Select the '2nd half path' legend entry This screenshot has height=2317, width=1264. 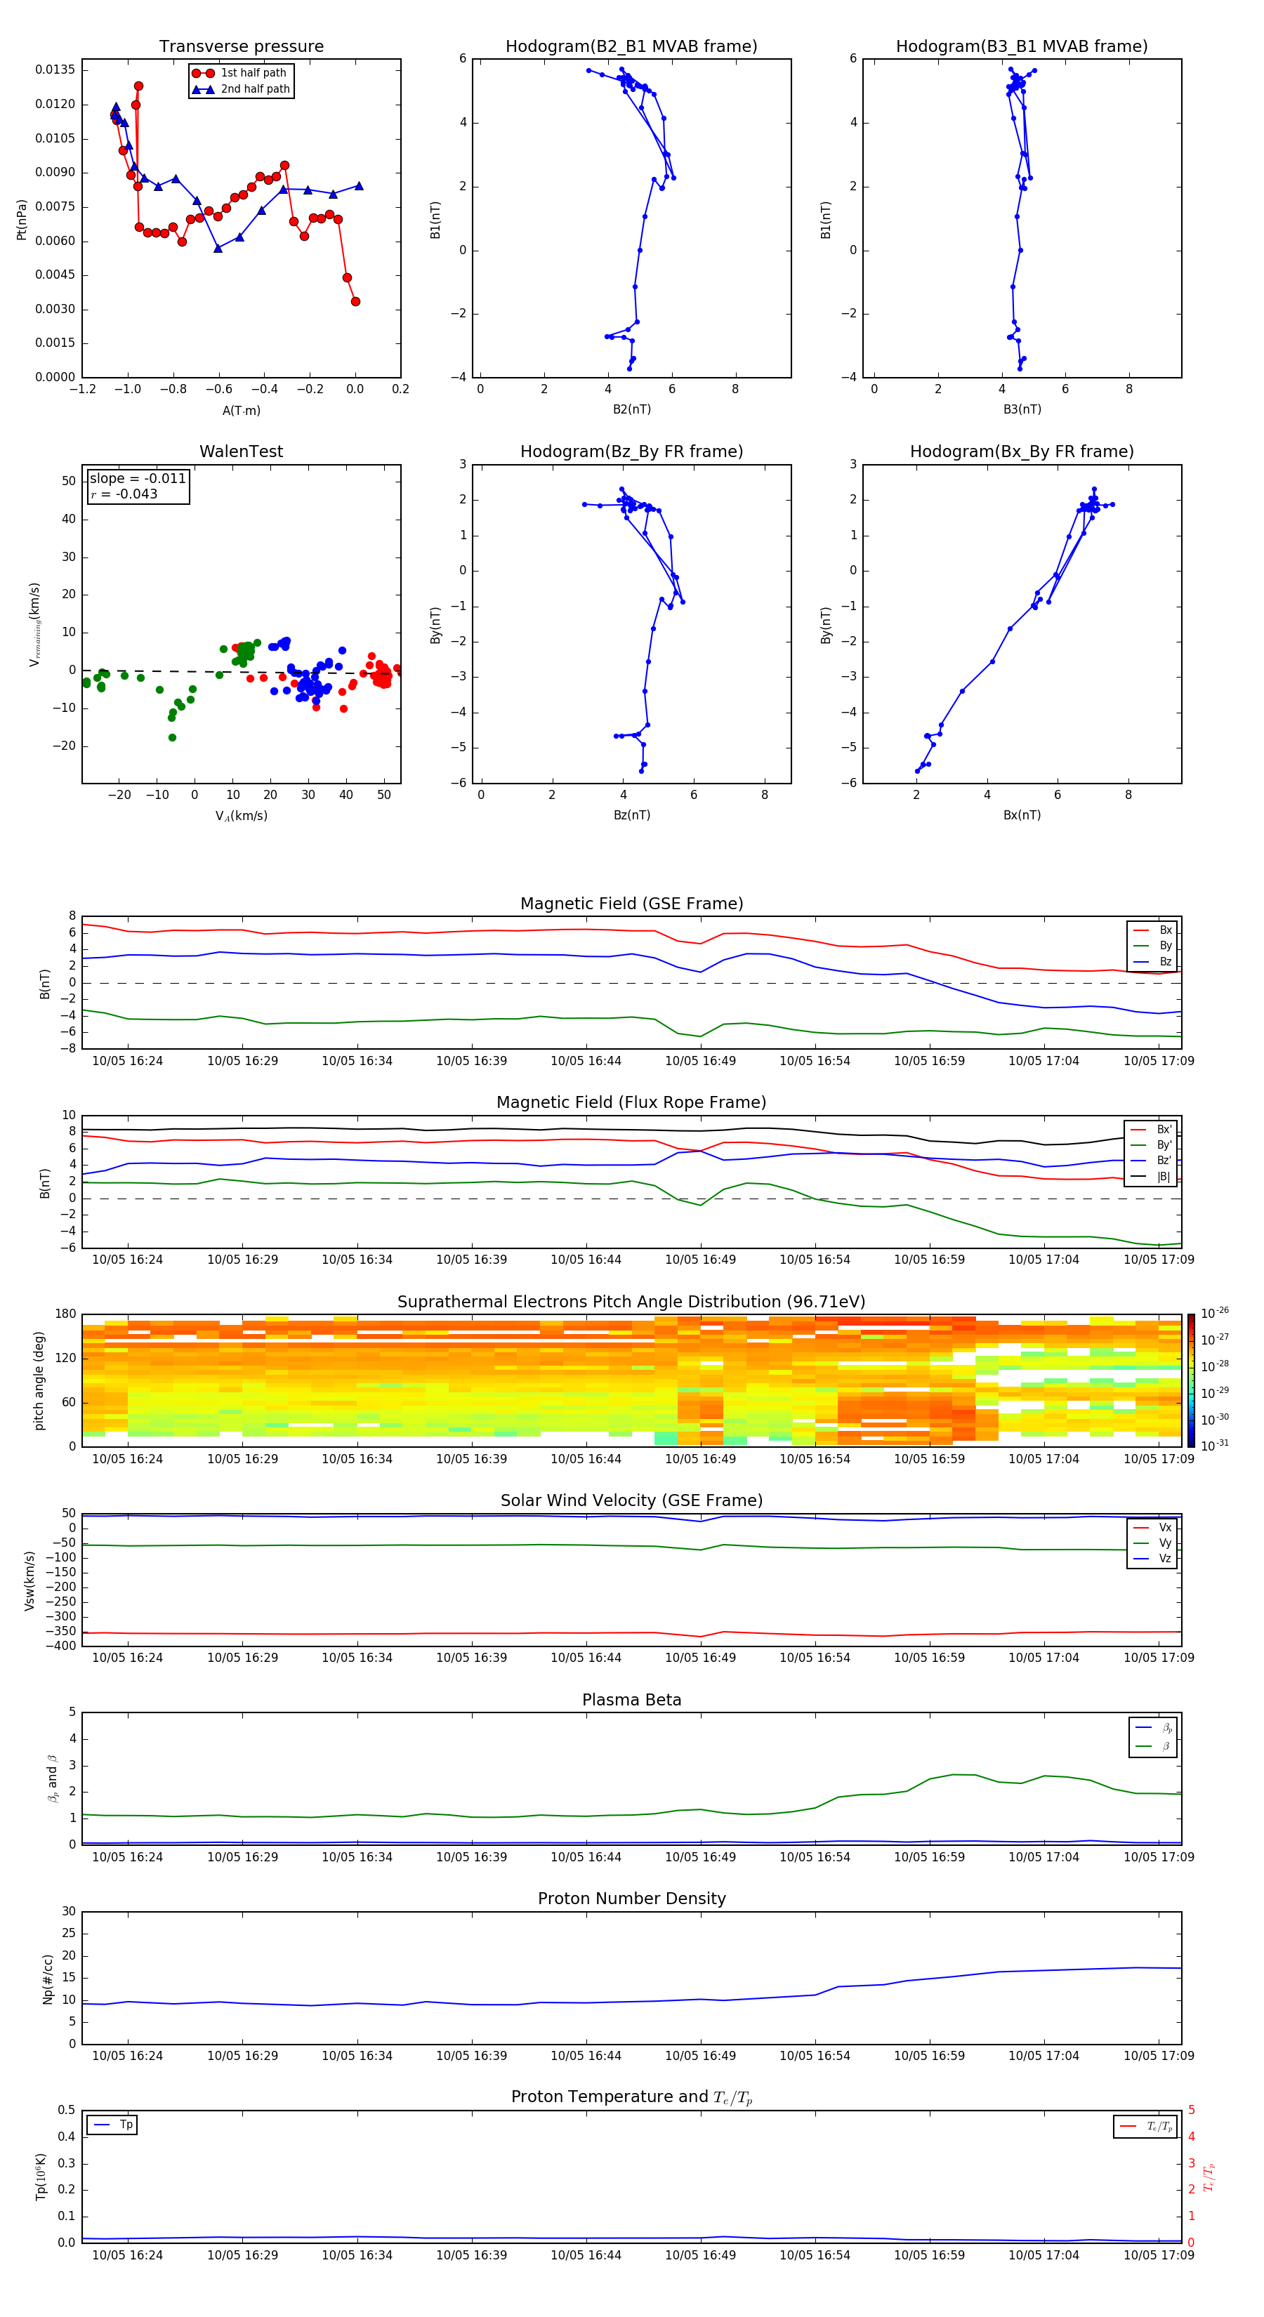pos(241,89)
